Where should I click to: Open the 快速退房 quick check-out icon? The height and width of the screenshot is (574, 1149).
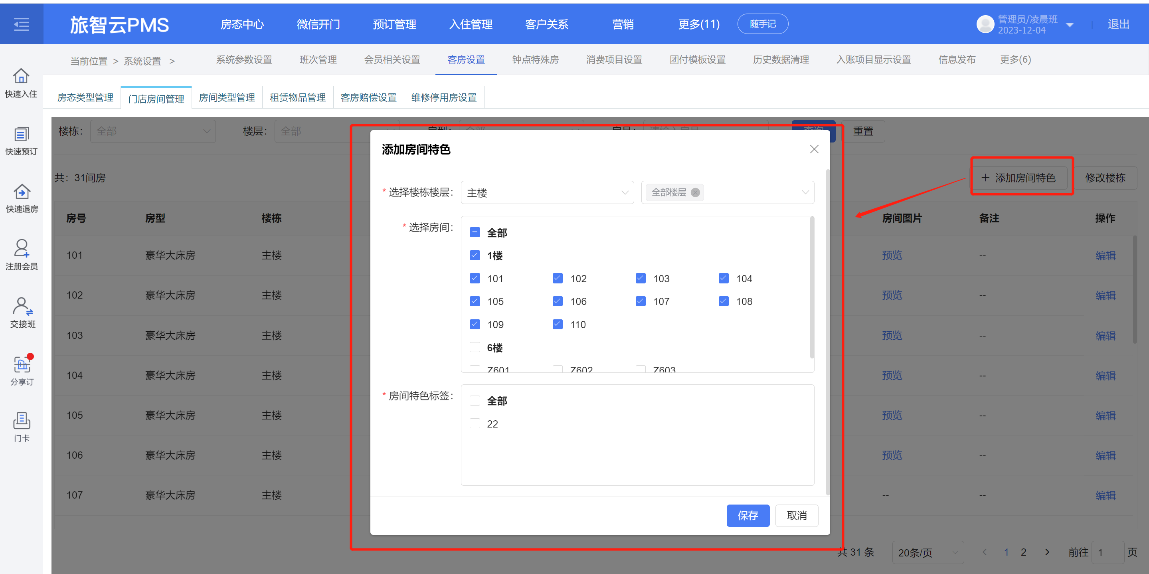(22, 198)
